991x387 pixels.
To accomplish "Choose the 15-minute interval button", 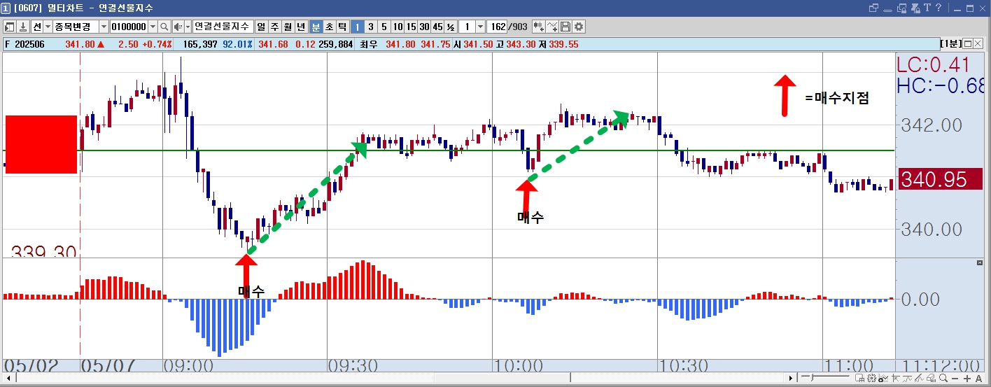I will [x=411, y=27].
